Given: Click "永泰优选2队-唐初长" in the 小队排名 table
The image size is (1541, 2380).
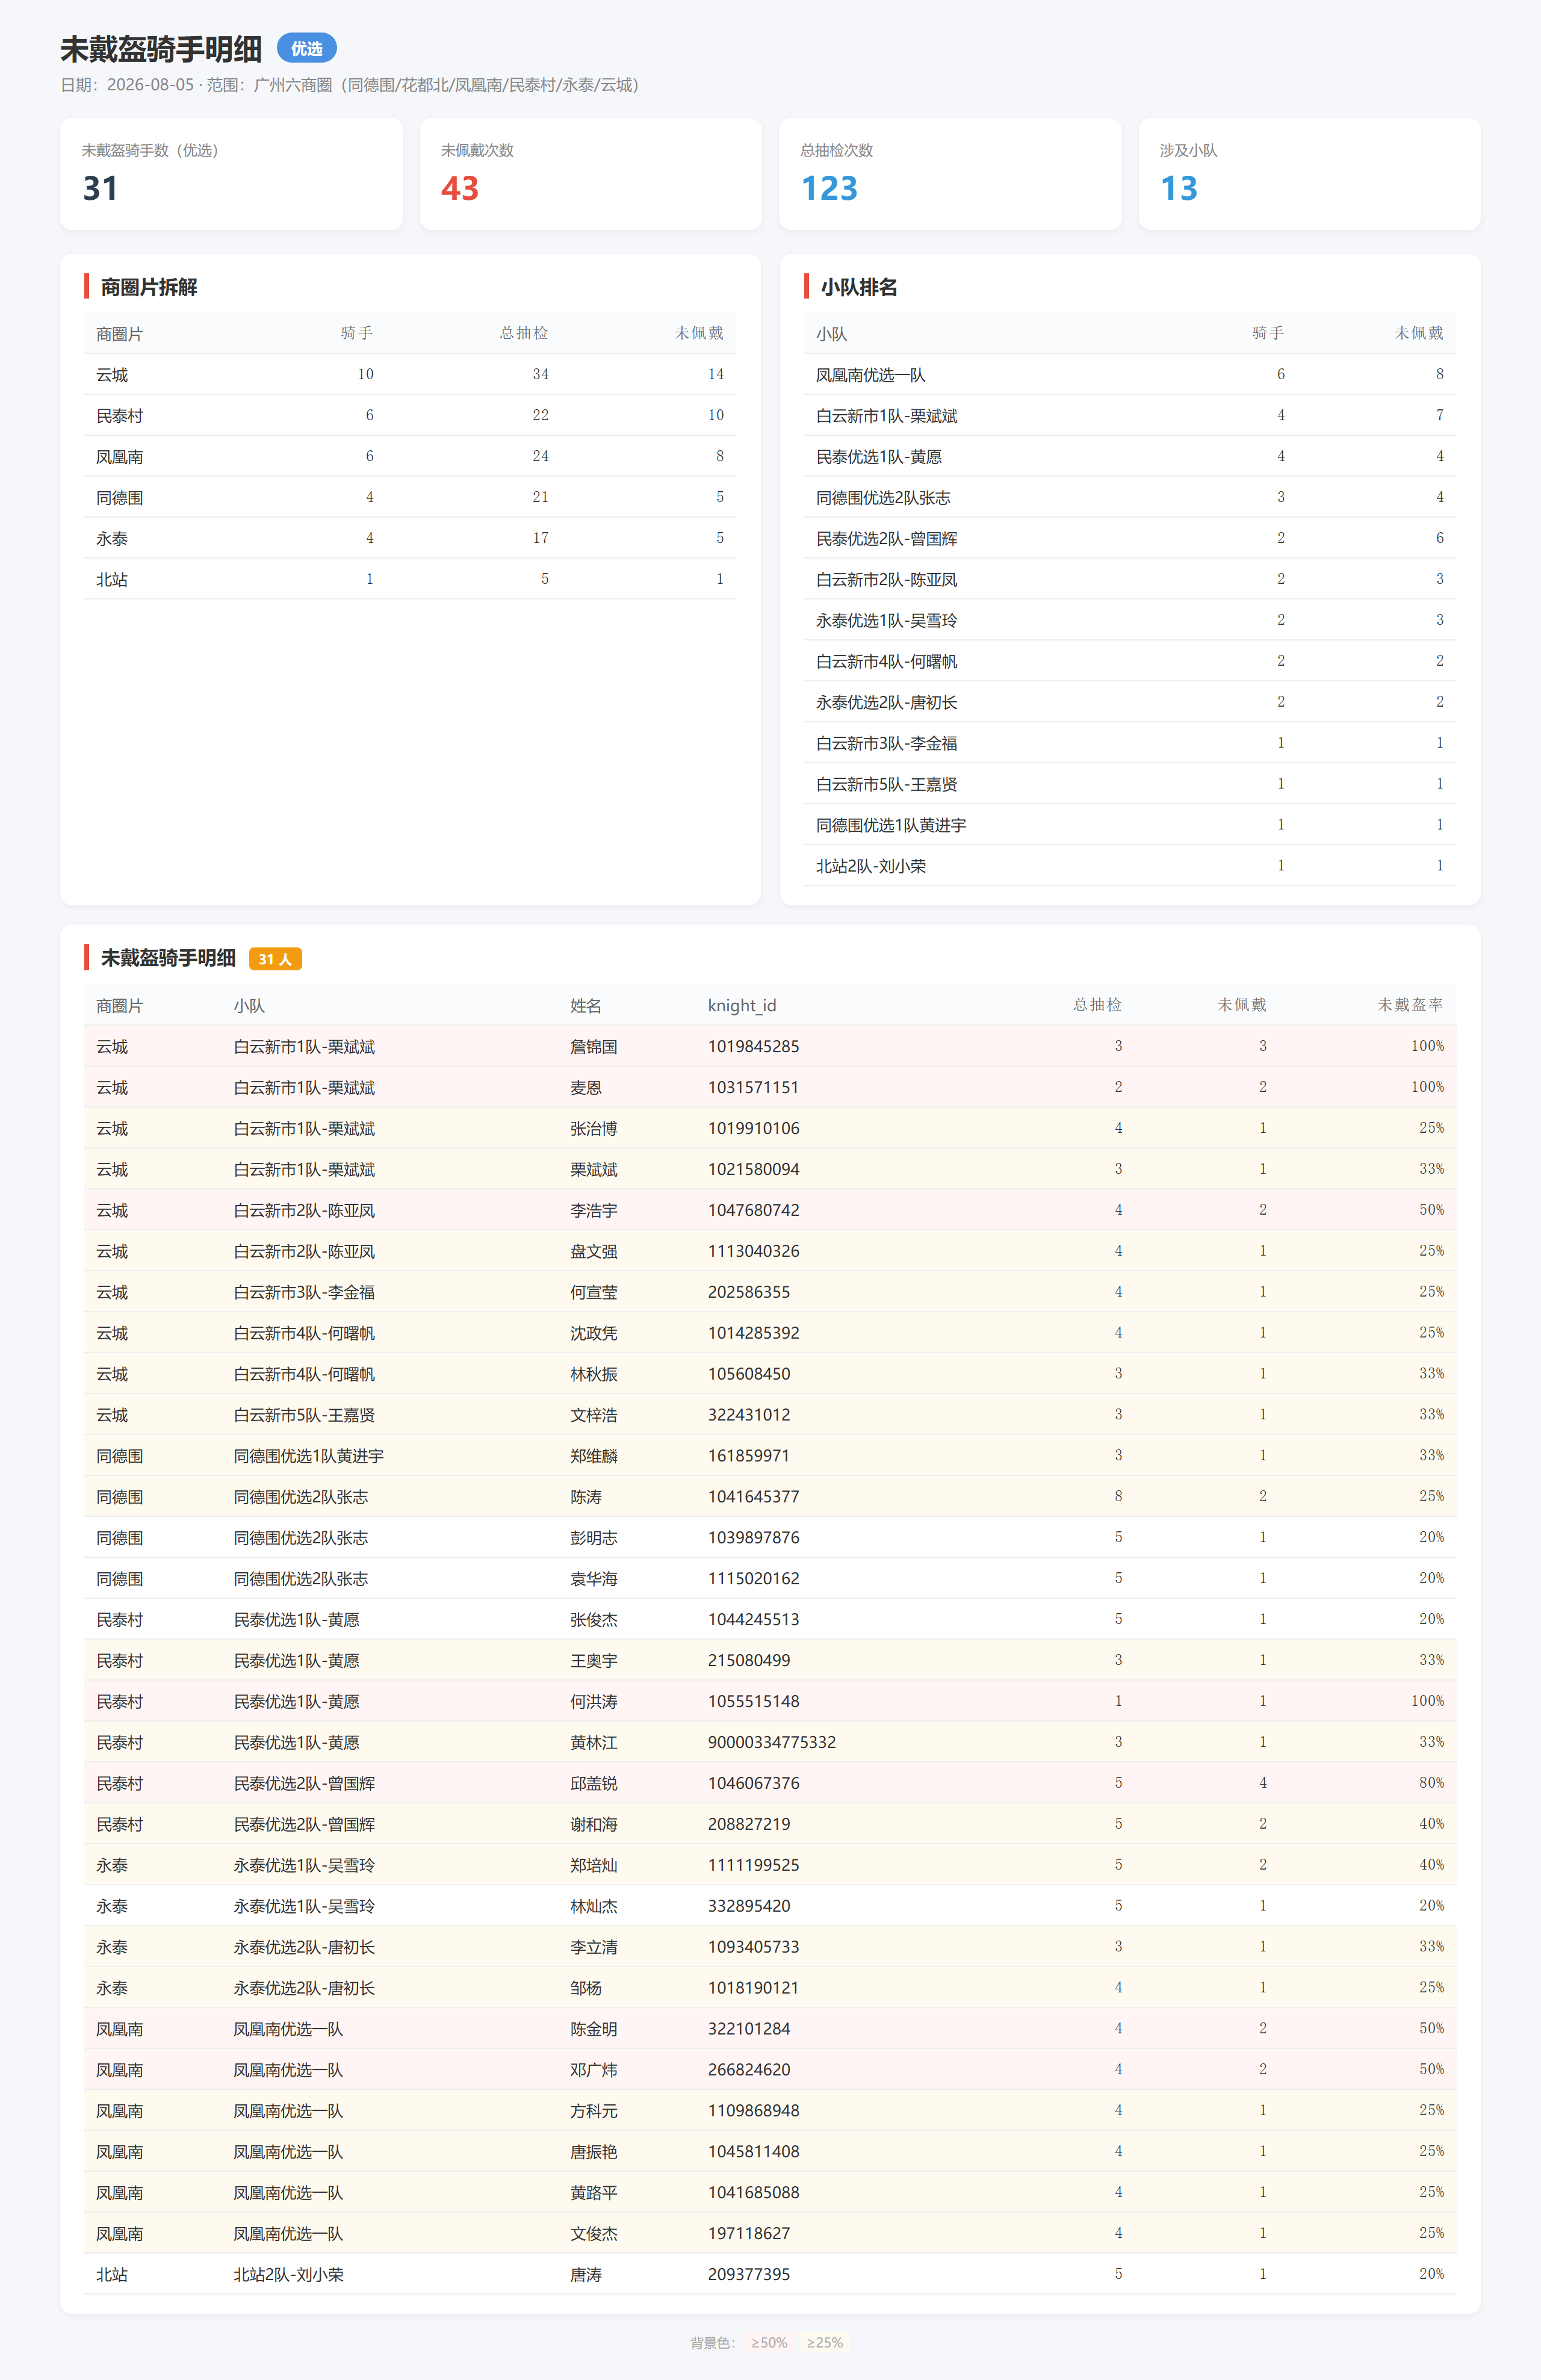Looking at the screenshot, I should tap(887, 703).
